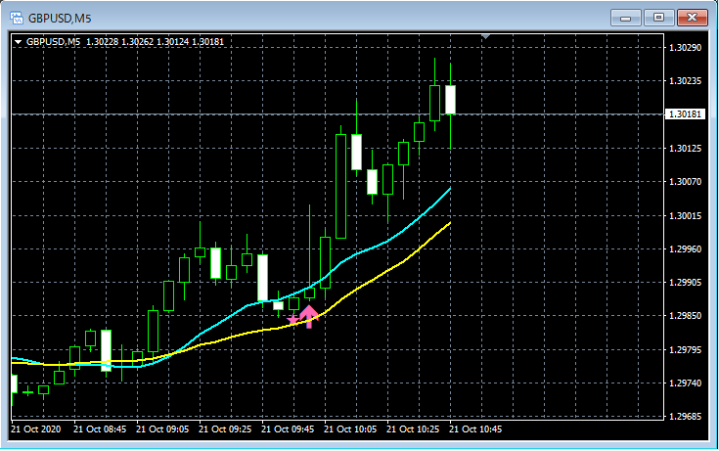The image size is (719, 451).
Task: Click the 1.29905 price scale label
Action: pos(685,282)
